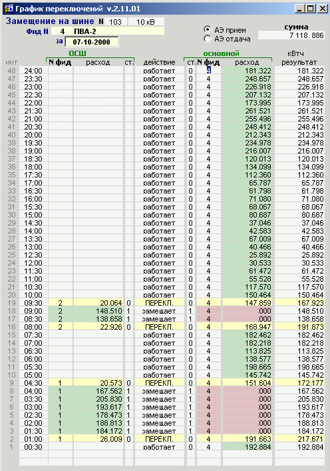This screenshot has height=471, width=330.
Task: Minimize the График переключений window
Action: [x=300, y=9]
